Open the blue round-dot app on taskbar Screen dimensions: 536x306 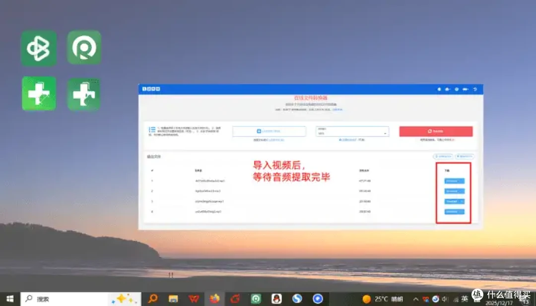318,299
